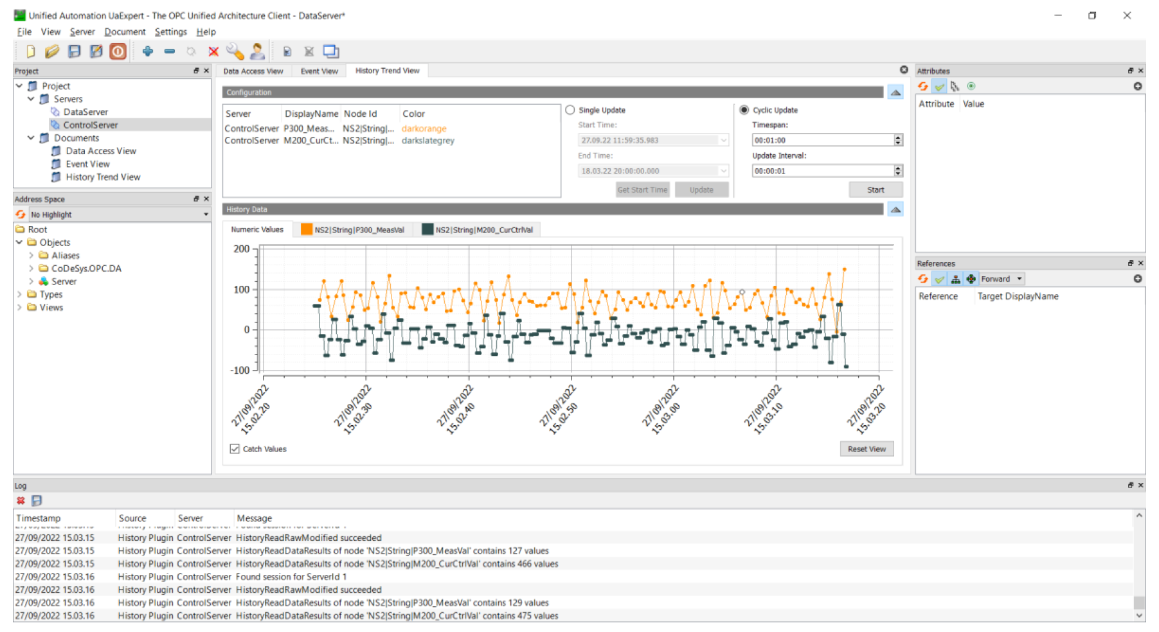Add a document via toolbar document icon
The image size is (1159, 632).
tap(287, 51)
